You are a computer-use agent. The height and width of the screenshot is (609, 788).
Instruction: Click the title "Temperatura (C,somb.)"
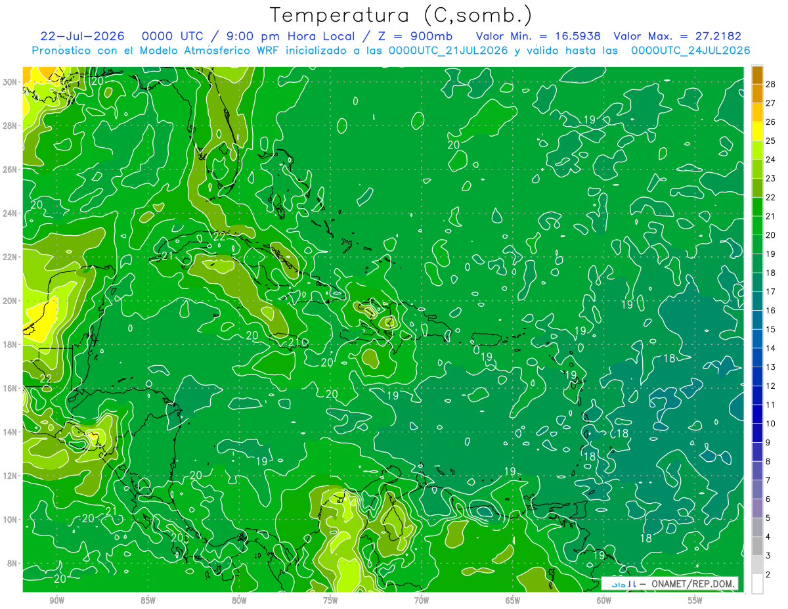[401, 15]
